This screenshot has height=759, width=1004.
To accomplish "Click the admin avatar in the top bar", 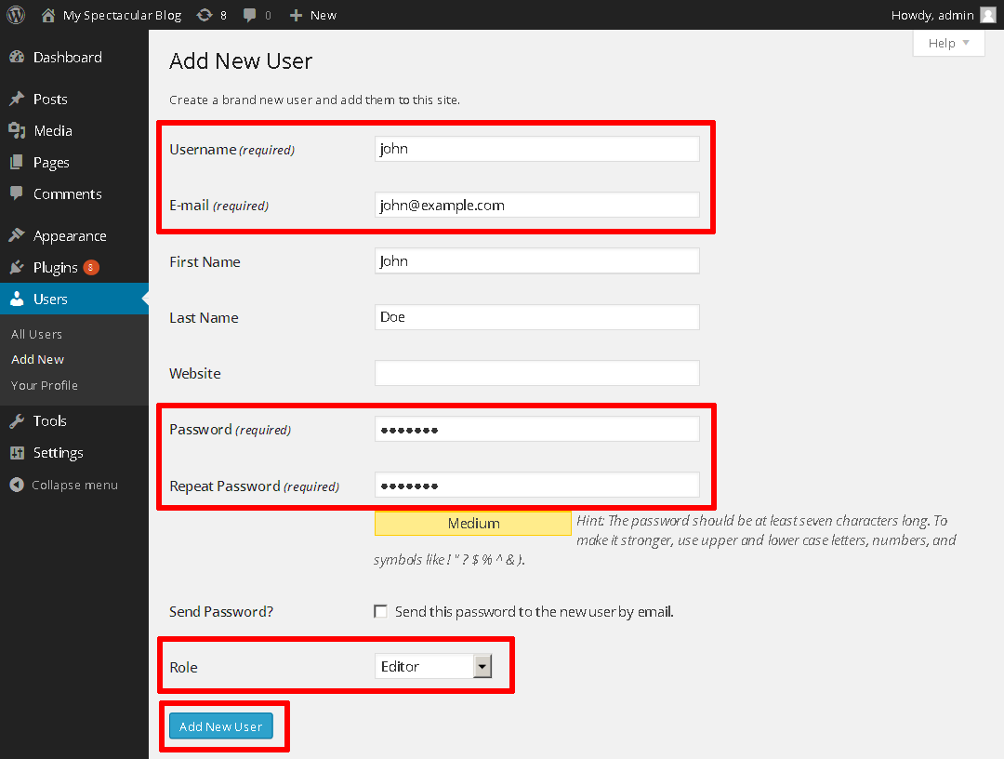I will tap(987, 15).
